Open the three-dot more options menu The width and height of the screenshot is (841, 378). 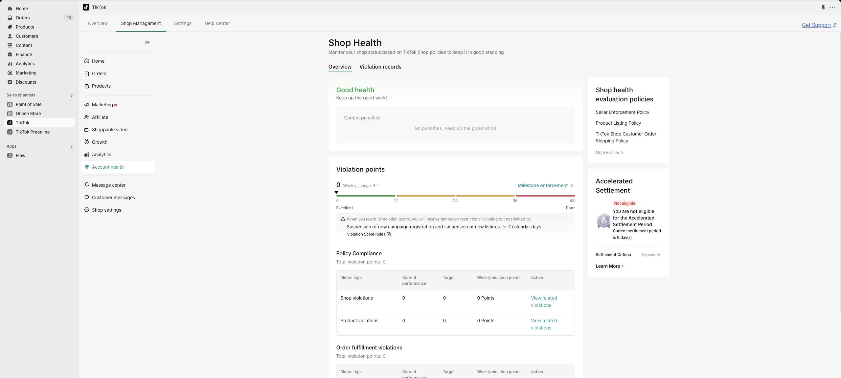coord(832,7)
